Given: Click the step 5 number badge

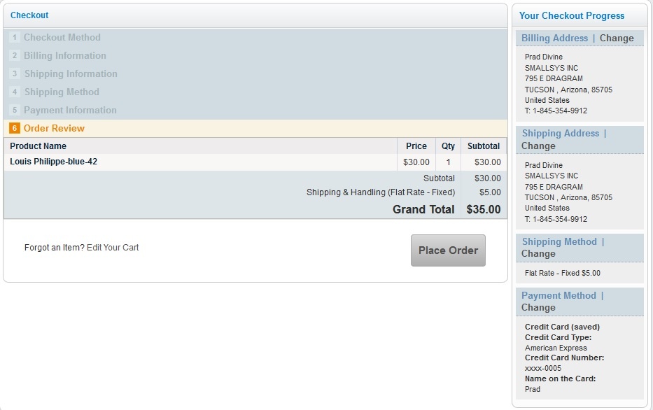Looking at the screenshot, I should [15, 111].
